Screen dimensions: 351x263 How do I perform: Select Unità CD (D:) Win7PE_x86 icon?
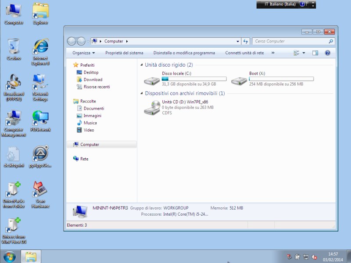[x=152, y=107]
